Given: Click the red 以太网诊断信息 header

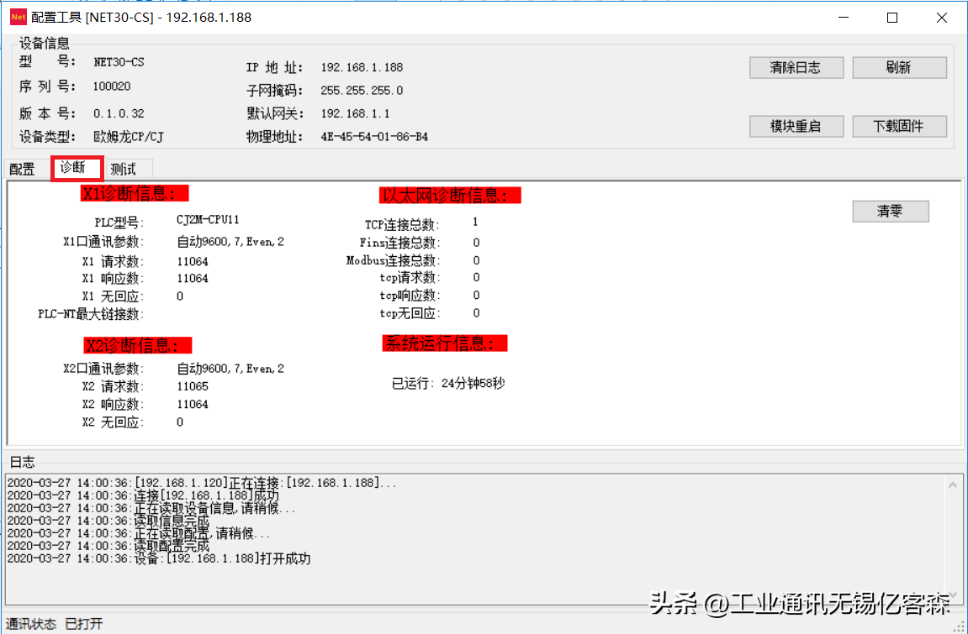Looking at the screenshot, I should click(450, 196).
